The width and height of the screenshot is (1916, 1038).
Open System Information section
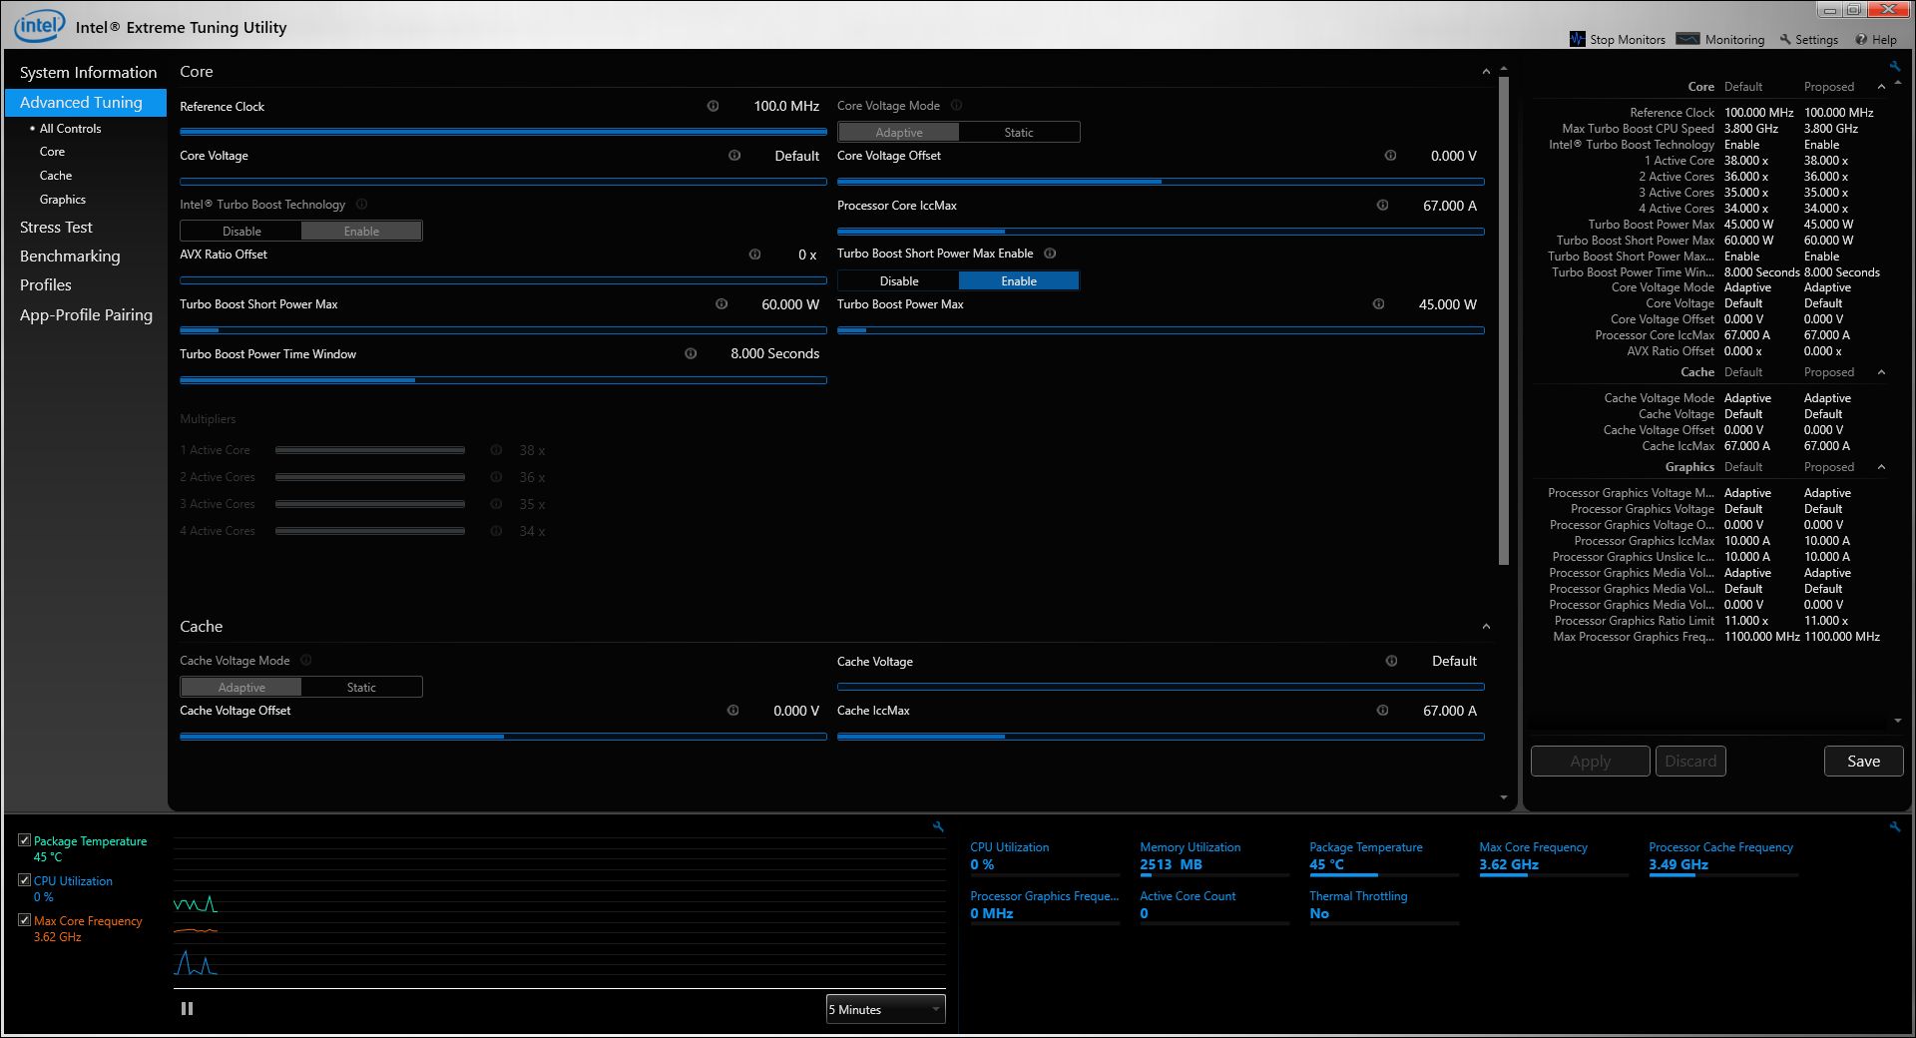tap(88, 72)
